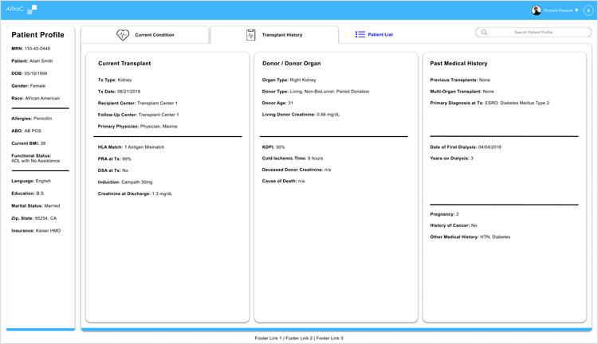
Task: Click the Multi-Organ Transplant row
Action: 462,92
